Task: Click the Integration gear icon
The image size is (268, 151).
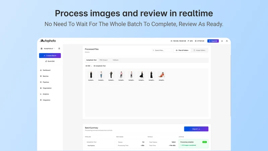Action: click(x=41, y=100)
